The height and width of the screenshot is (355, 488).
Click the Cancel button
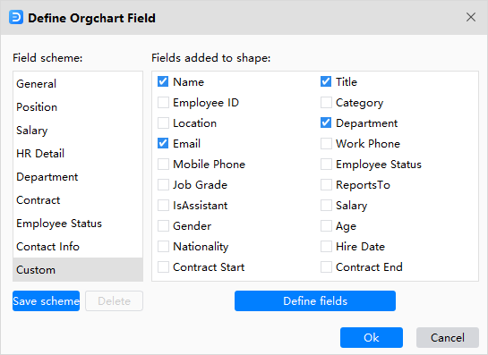click(448, 338)
